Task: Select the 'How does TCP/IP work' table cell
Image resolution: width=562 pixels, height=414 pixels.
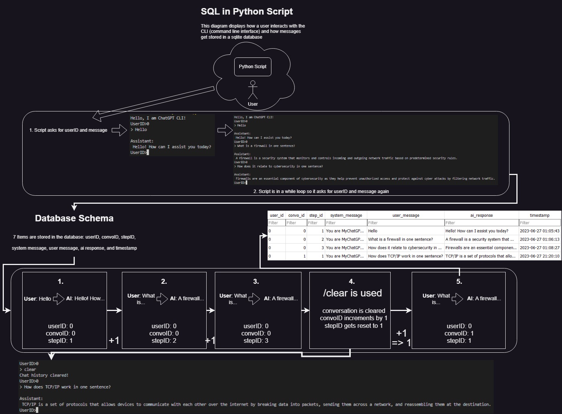Action: tap(405, 256)
